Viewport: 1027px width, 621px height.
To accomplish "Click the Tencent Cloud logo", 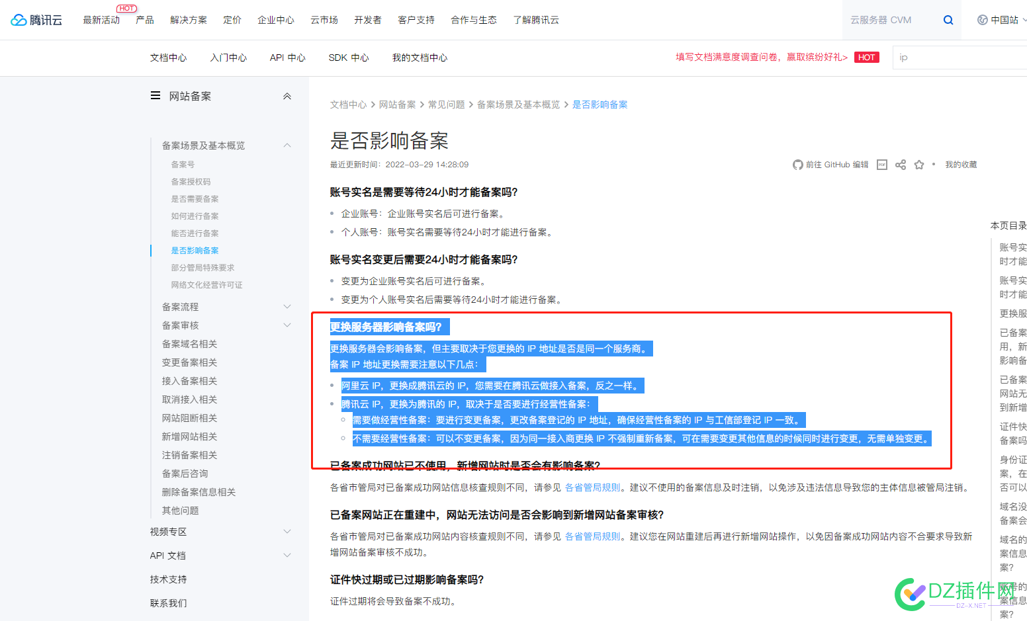I will click(36, 20).
